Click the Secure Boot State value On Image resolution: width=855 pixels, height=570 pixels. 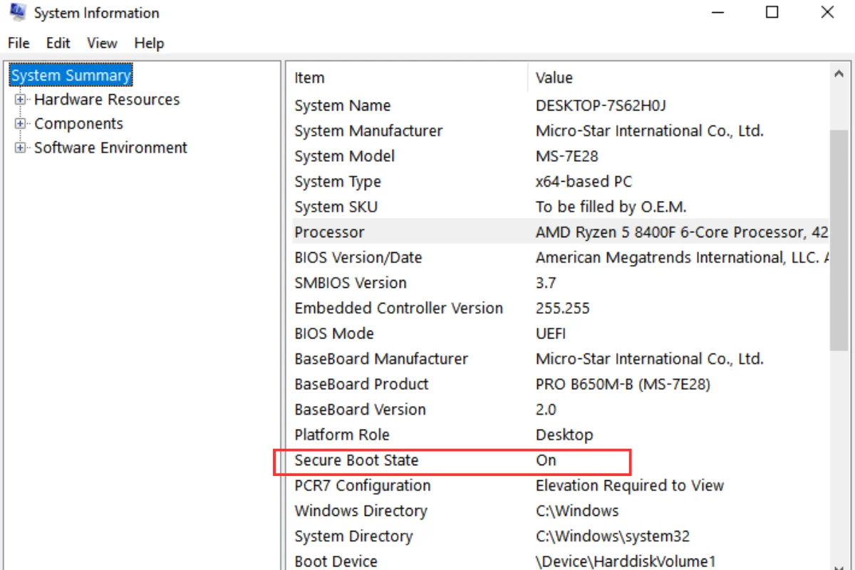tap(546, 460)
